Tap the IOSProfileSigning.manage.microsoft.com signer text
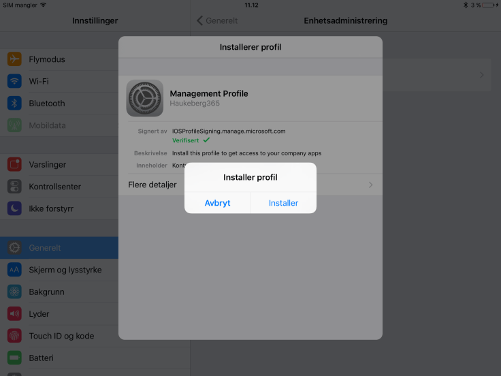The height and width of the screenshot is (376, 501). (x=229, y=131)
